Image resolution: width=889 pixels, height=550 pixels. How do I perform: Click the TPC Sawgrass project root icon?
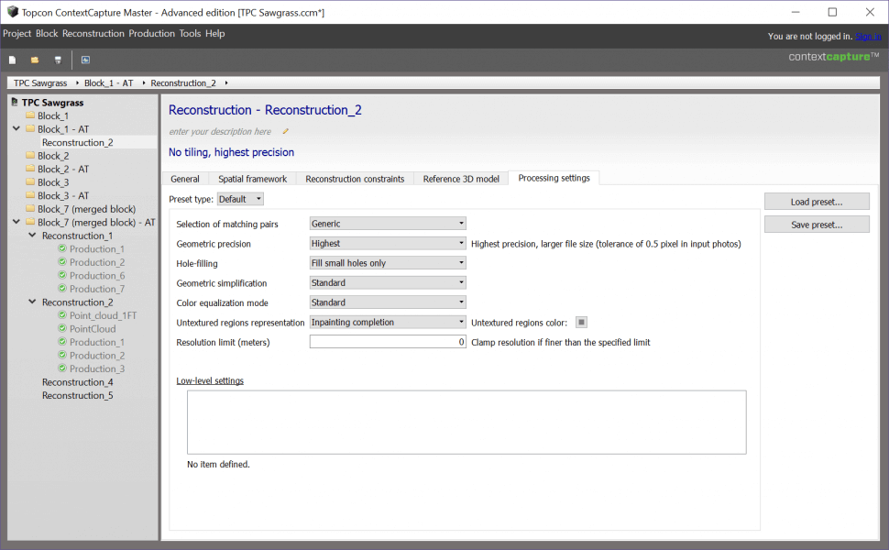pyautogui.click(x=15, y=102)
